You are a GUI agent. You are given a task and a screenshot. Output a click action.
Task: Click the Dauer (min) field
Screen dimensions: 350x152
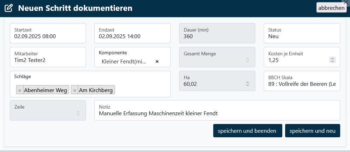pyautogui.click(x=217, y=36)
